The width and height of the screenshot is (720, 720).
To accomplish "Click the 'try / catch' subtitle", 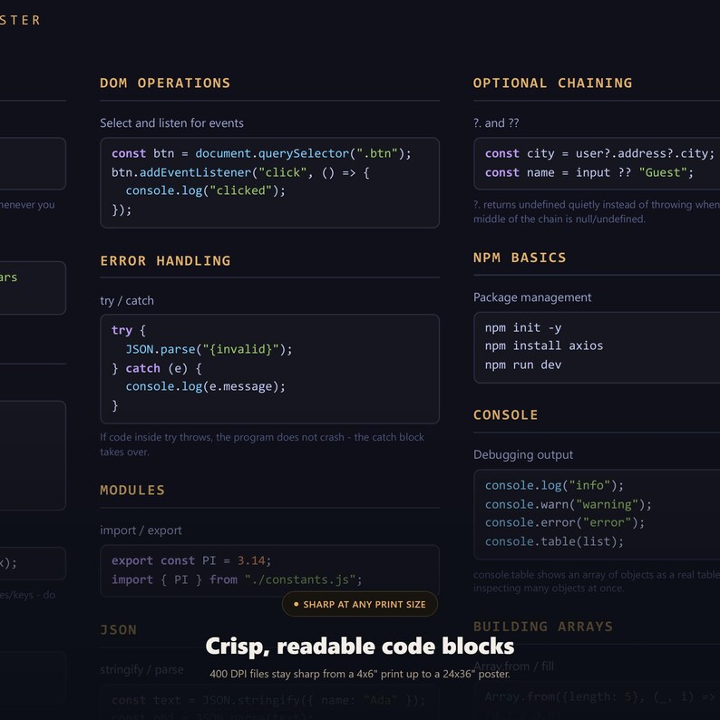I will [127, 301].
